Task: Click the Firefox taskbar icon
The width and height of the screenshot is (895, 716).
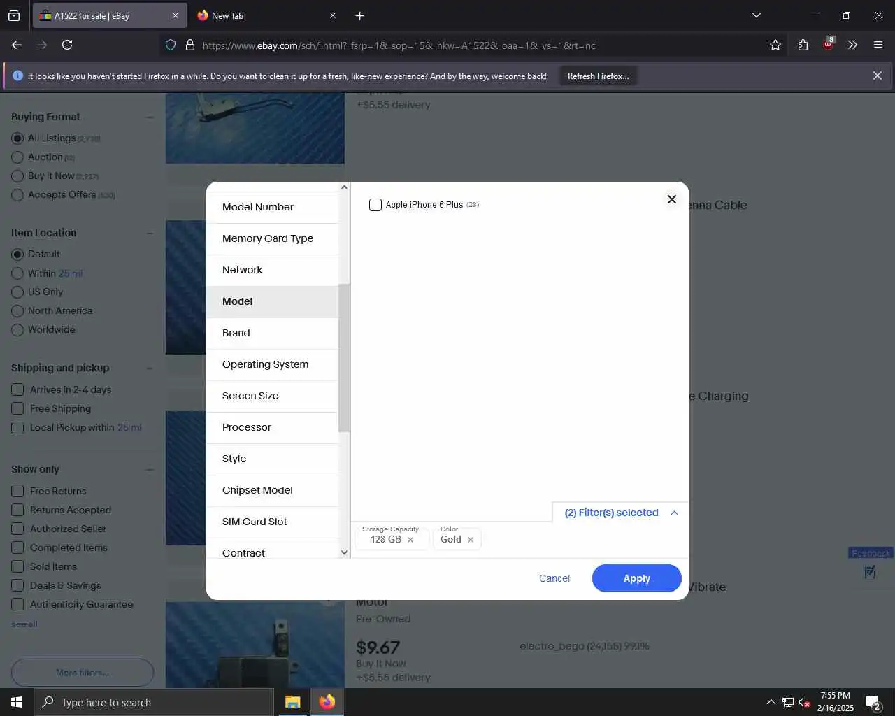Action: click(x=327, y=702)
